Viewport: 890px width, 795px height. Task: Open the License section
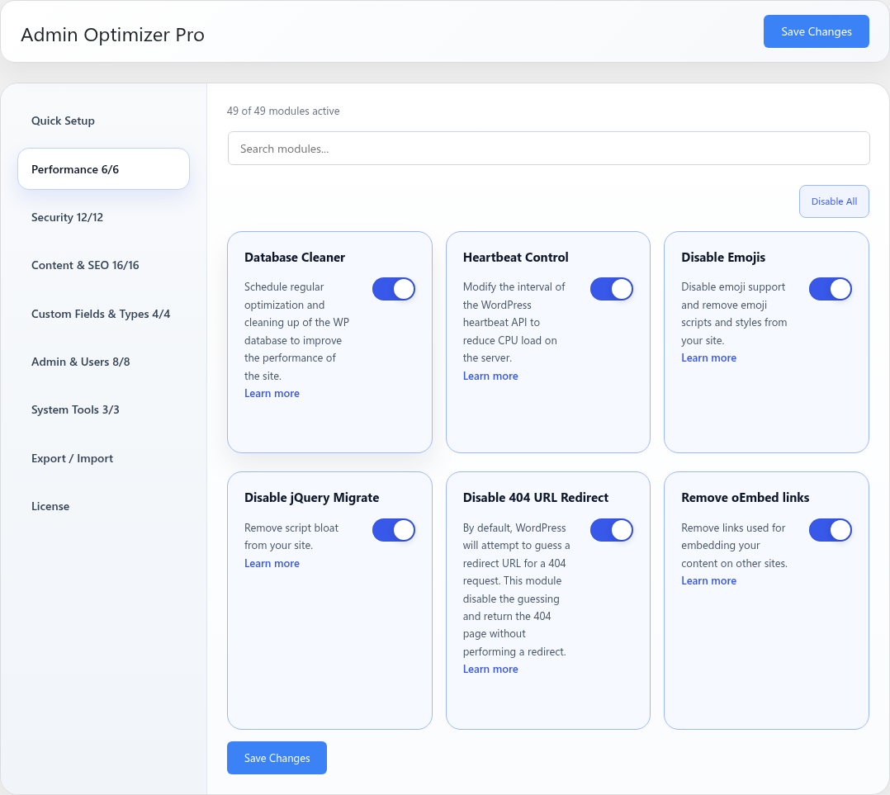[103, 506]
